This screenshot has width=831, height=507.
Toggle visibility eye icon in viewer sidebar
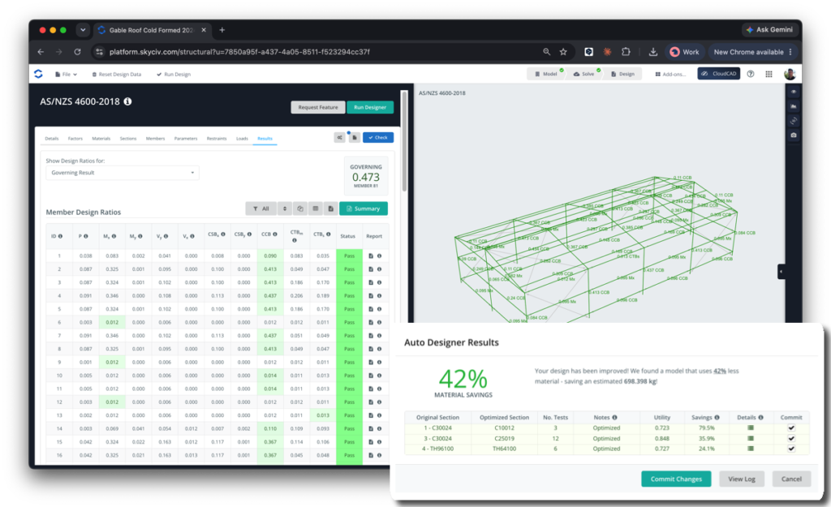pos(794,92)
